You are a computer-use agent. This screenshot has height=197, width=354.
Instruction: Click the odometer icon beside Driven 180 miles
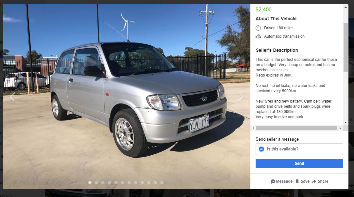[258, 28]
